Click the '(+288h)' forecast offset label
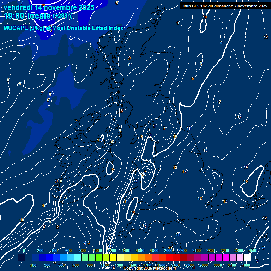The image size is (271, 271). click(x=63, y=16)
